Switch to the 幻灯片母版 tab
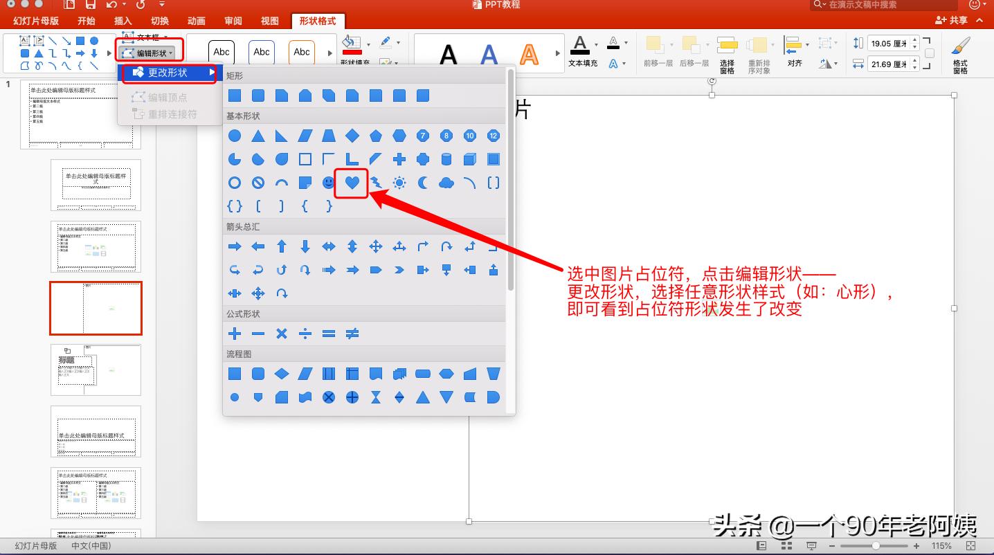 coord(36,21)
